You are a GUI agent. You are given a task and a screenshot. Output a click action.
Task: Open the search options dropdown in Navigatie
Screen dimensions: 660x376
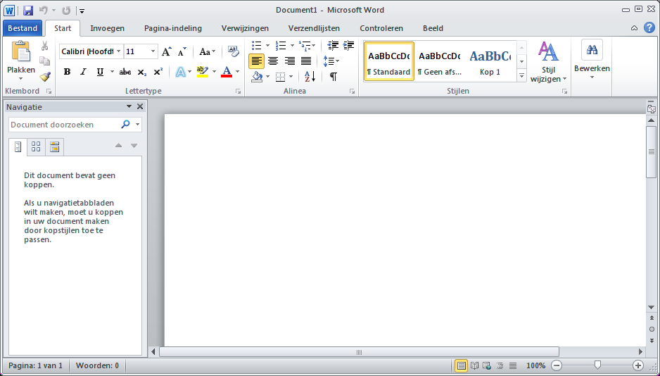coord(138,125)
